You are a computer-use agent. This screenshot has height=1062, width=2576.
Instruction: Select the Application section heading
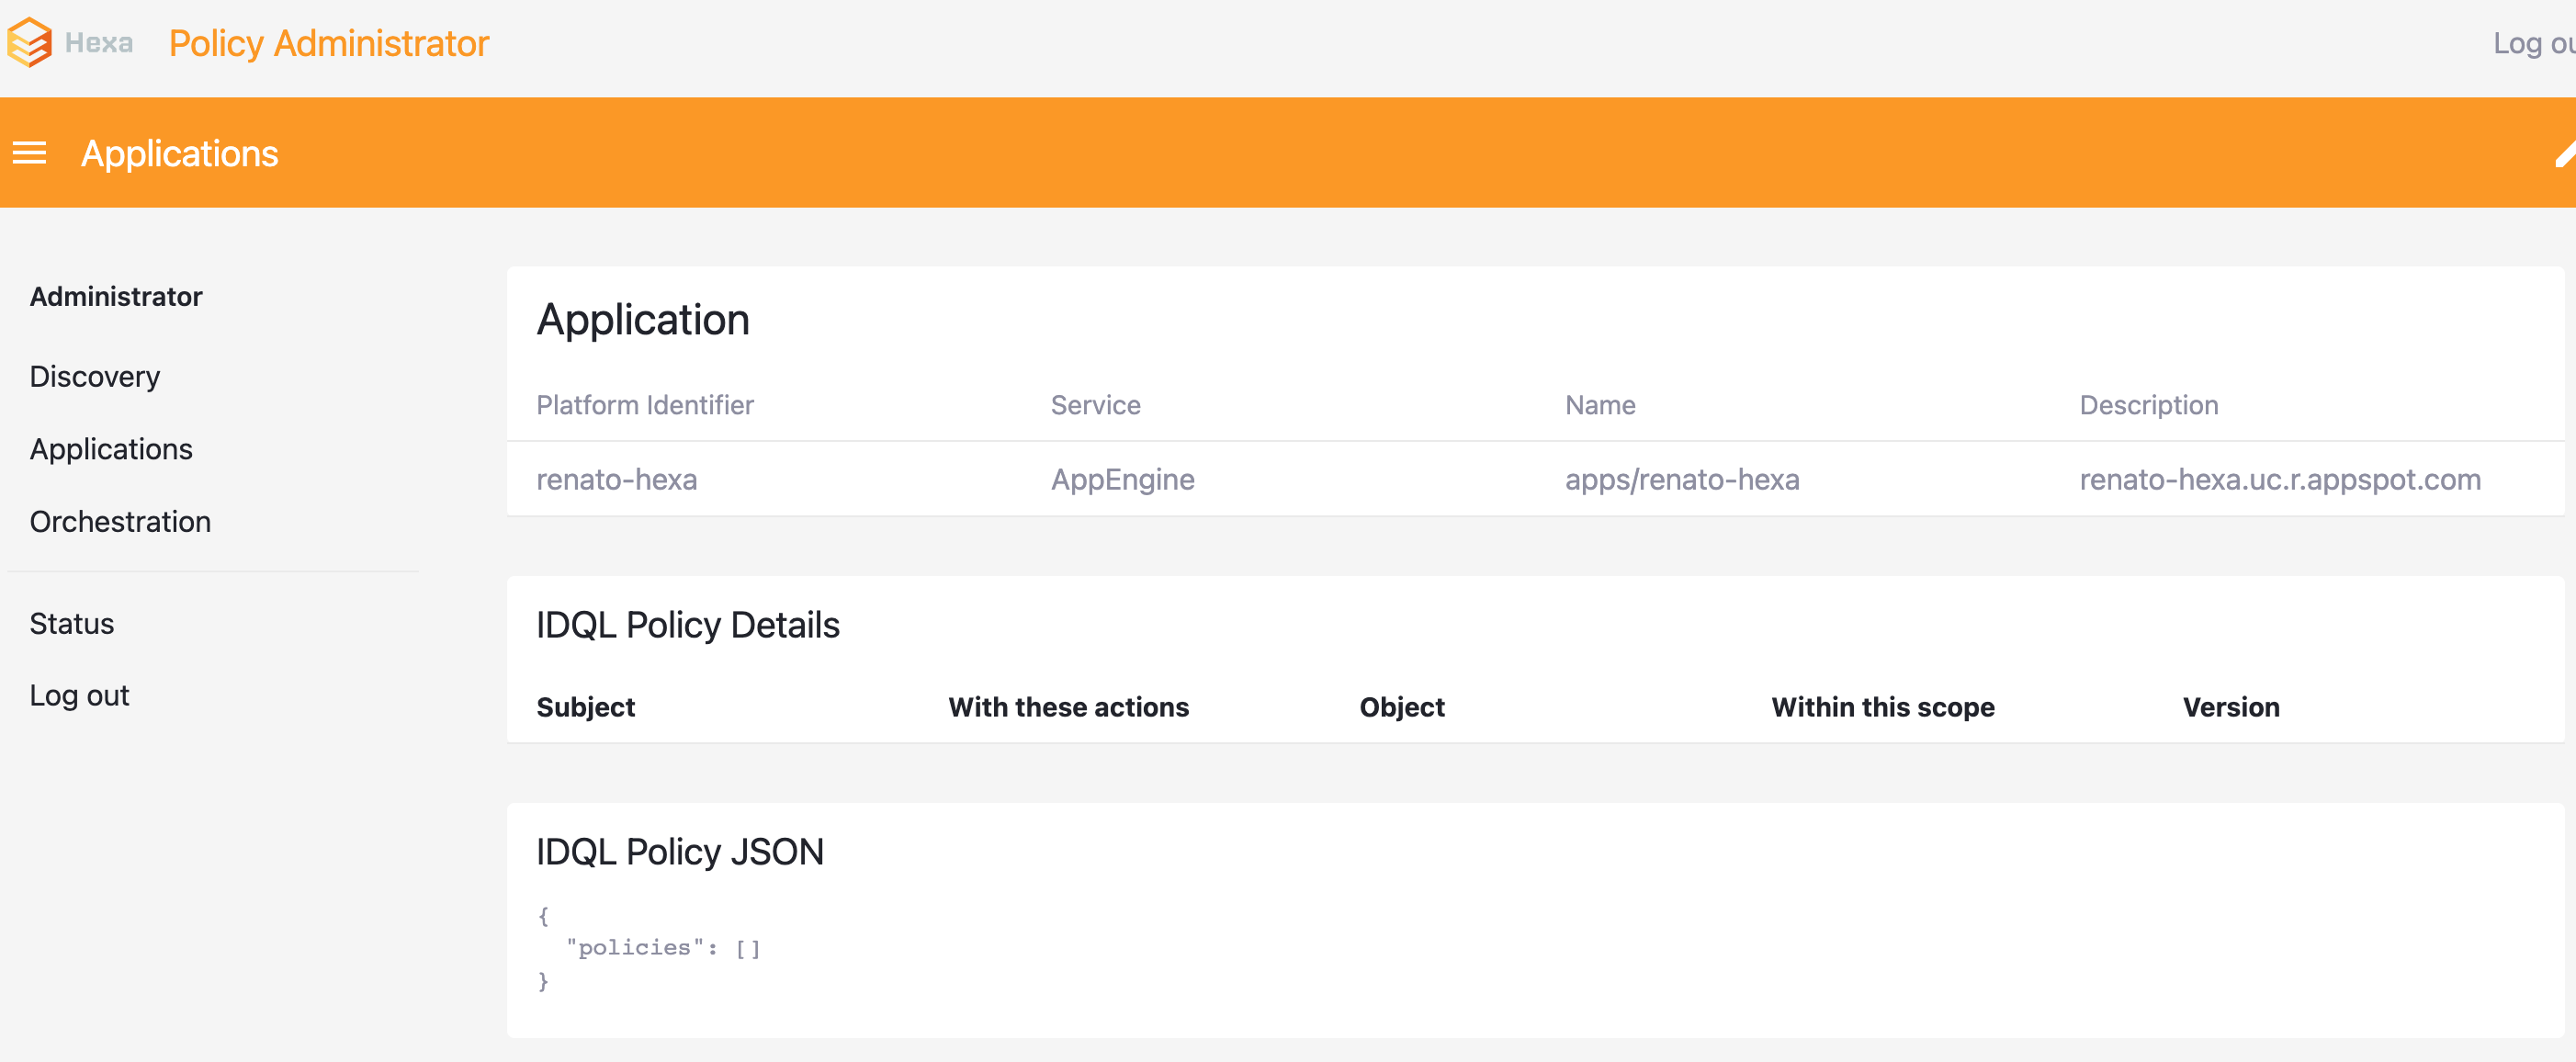pos(643,319)
